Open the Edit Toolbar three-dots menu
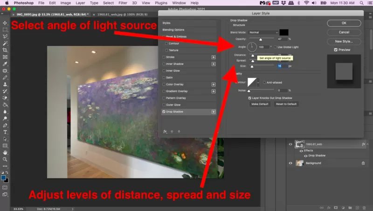This screenshot has height=211, width=373. [5, 166]
